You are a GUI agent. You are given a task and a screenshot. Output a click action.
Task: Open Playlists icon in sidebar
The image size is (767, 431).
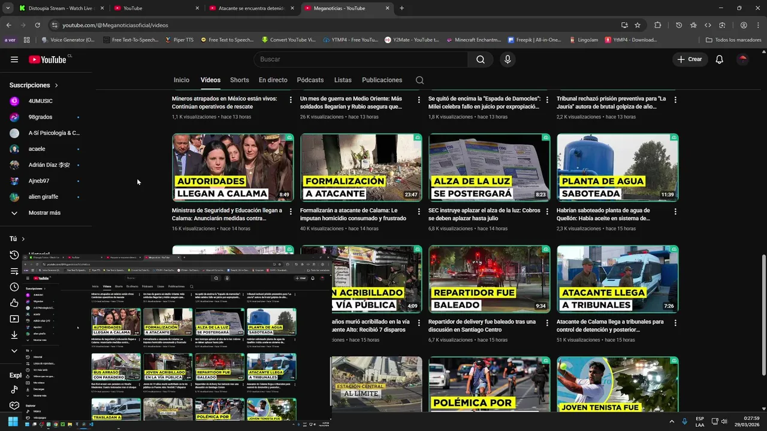[14, 271]
